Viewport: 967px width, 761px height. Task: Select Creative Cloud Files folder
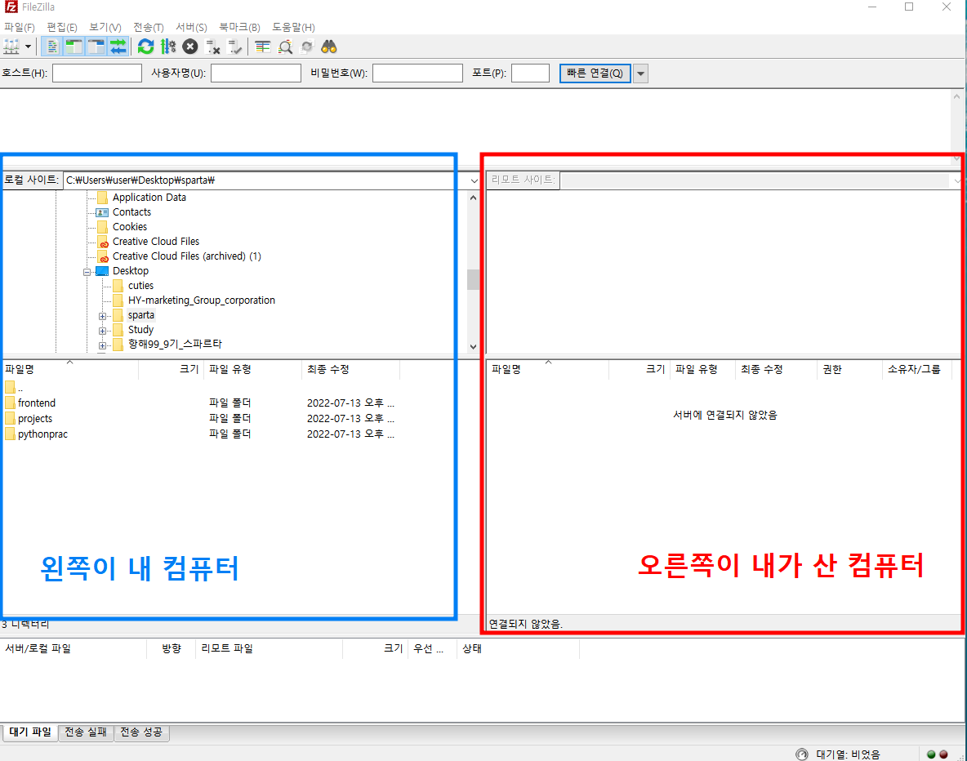tap(156, 242)
